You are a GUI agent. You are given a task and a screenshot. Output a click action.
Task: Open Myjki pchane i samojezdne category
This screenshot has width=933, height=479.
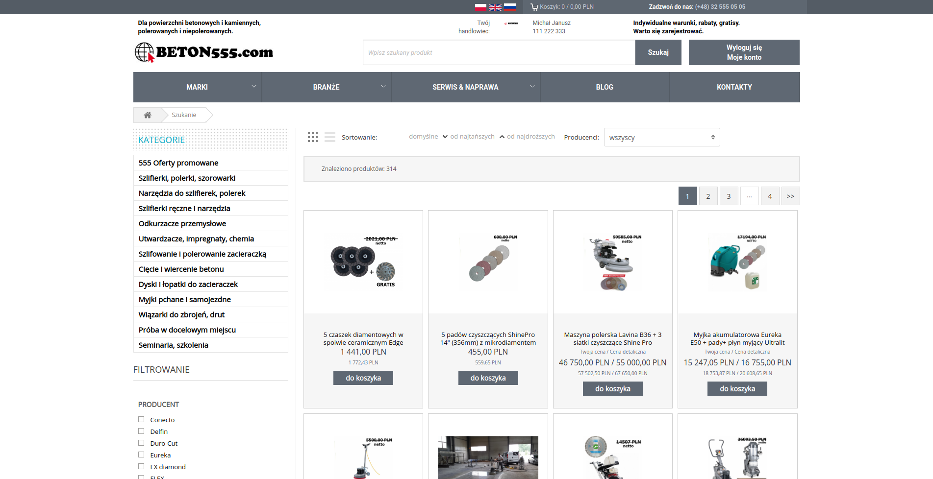coord(211,299)
